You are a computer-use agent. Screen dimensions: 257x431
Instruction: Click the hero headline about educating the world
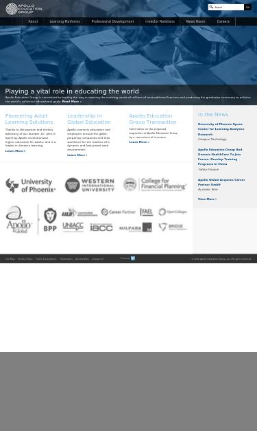click(x=72, y=91)
